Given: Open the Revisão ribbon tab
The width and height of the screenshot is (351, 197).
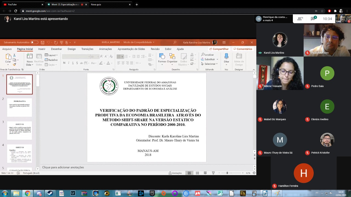Looking at the screenshot, I should [155, 49].
